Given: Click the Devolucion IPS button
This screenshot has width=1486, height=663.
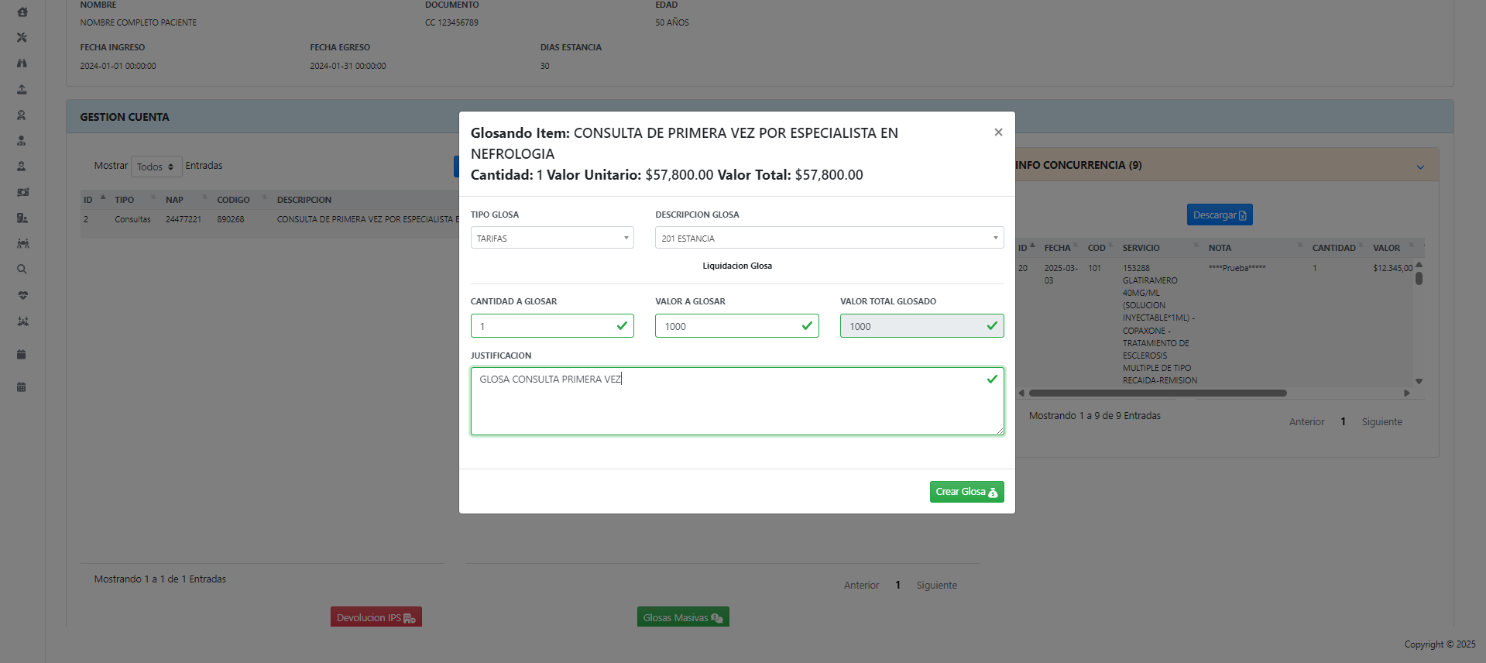Looking at the screenshot, I should tap(376, 617).
